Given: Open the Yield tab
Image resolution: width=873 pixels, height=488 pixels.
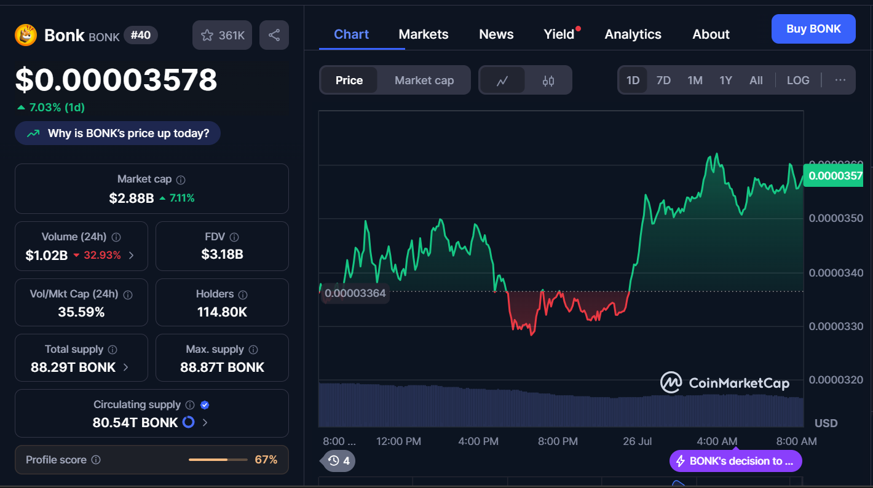Looking at the screenshot, I should tap(559, 34).
